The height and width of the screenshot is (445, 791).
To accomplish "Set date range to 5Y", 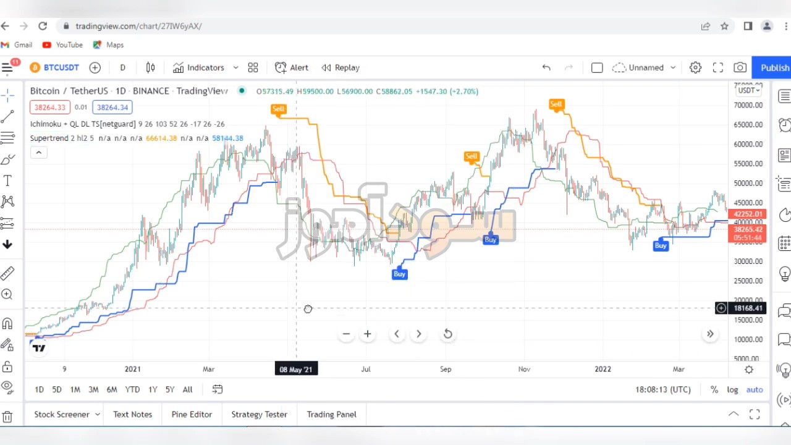I will coord(170,389).
